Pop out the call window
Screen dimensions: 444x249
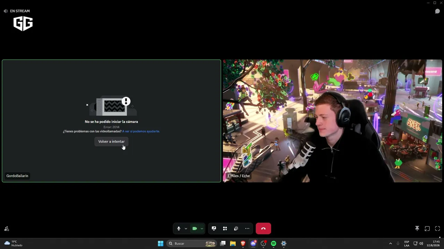(x=427, y=229)
